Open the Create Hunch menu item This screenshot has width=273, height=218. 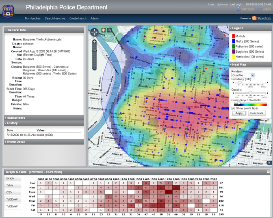(78, 18)
